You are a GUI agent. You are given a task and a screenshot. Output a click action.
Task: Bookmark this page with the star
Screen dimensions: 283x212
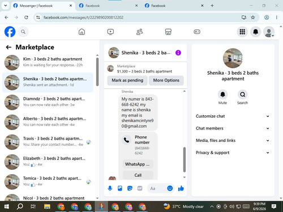point(253,18)
